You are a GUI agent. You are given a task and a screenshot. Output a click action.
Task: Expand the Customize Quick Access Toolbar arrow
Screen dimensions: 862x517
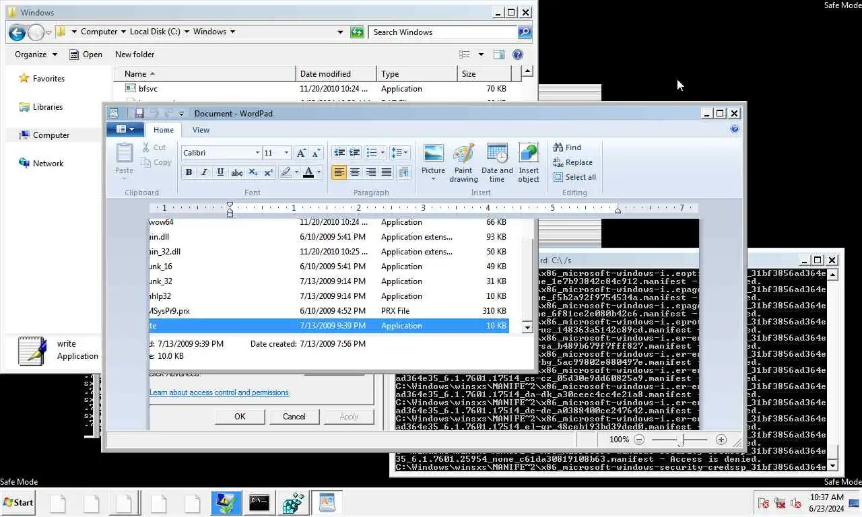point(181,113)
